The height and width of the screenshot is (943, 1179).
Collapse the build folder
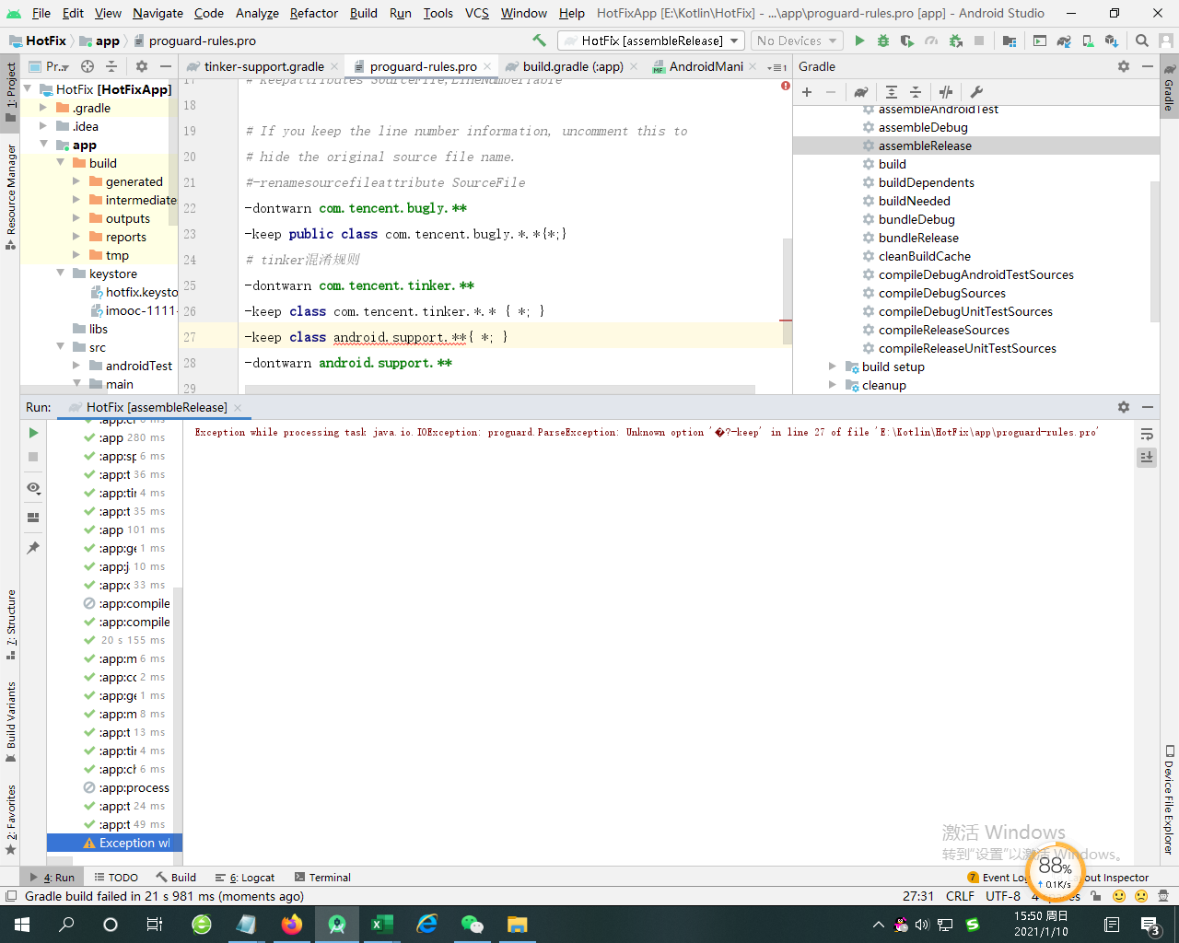click(60, 163)
